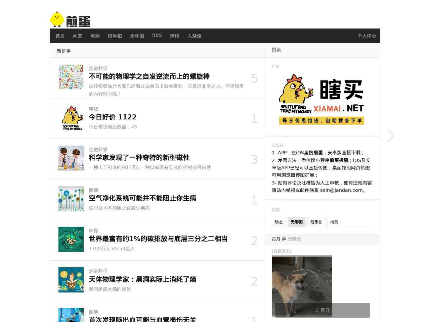The height and width of the screenshot is (322, 430).
Task: Switch to the 动态 hot list tab
Action: click(279, 222)
